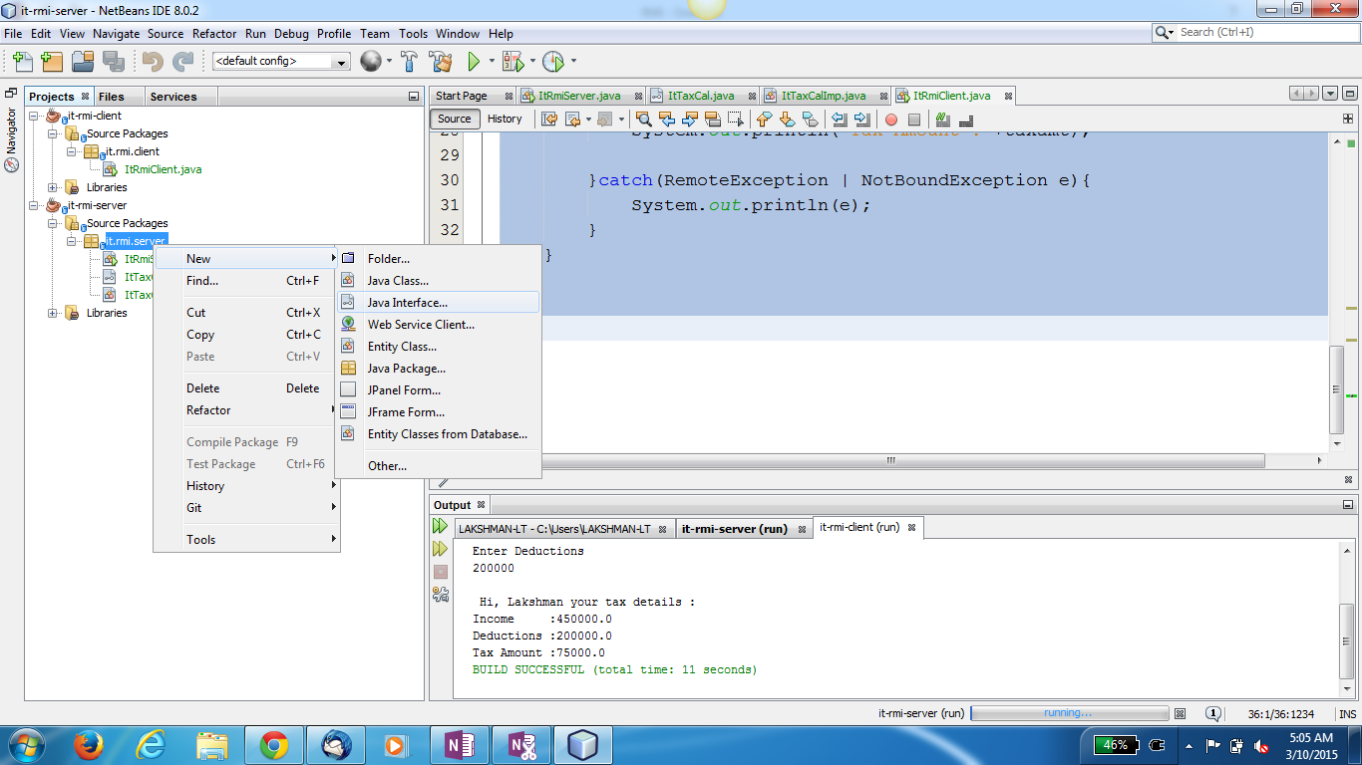Click the New File toolbar icon
Viewport: 1362px width, 765px height.
[x=22, y=62]
